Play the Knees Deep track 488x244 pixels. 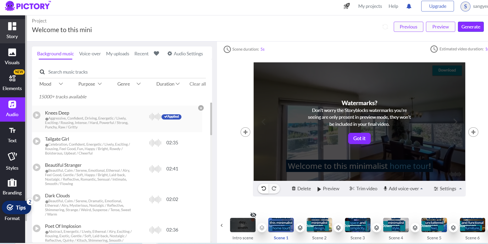click(37, 115)
